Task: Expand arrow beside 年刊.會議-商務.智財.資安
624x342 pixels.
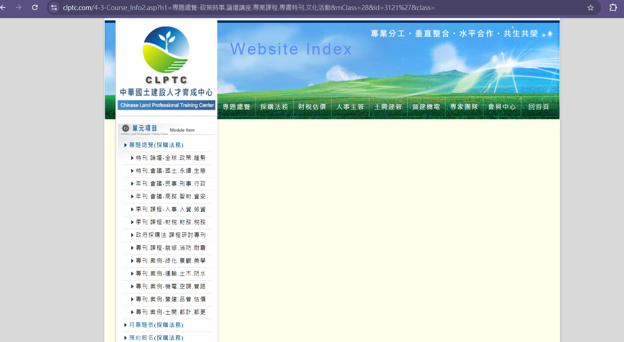Action: click(132, 196)
